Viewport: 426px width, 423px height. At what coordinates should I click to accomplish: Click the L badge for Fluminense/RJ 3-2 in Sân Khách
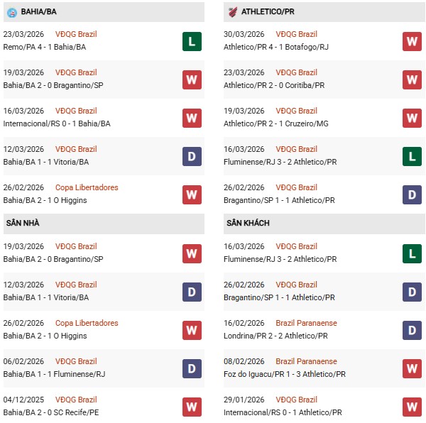(412, 253)
